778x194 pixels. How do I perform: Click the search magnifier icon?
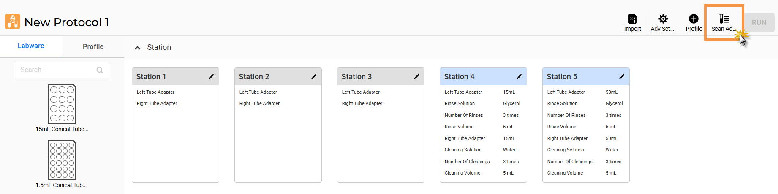click(100, 70)
